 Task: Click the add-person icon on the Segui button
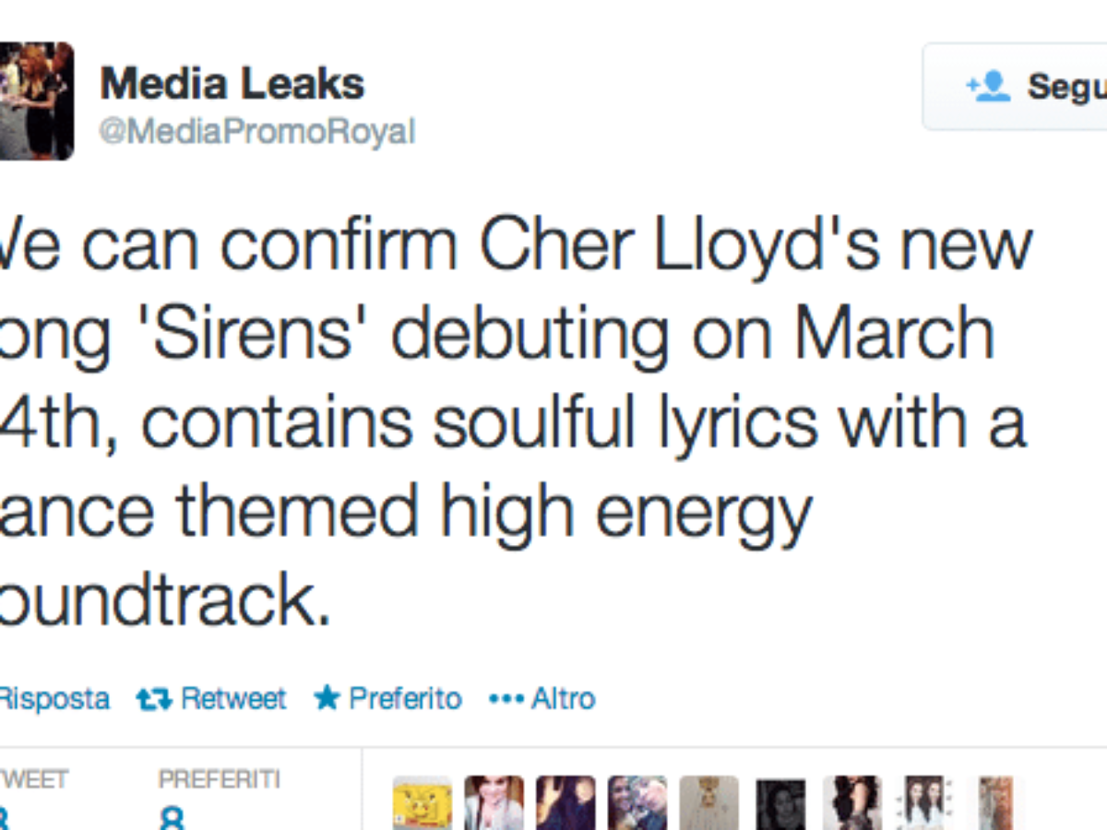tap(988, 87)
